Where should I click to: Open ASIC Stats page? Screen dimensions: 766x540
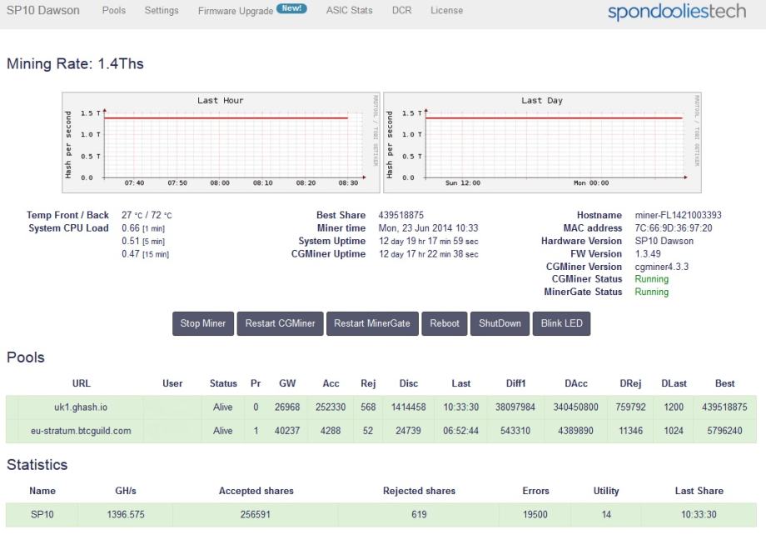click(x=349, y=11)
